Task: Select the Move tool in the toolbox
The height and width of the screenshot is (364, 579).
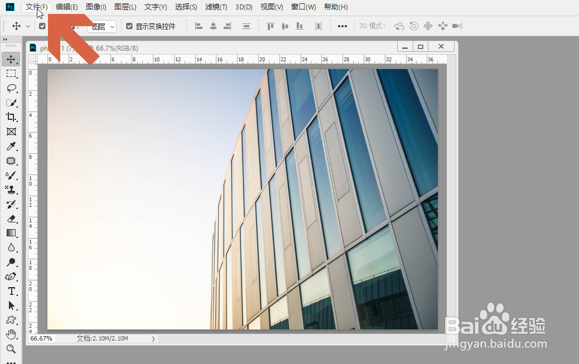Action: (x=11, y=60)
